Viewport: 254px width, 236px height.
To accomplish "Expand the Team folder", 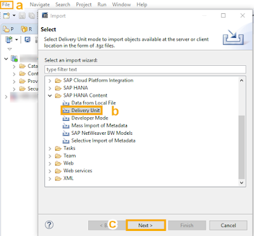I will coord(50,156).
